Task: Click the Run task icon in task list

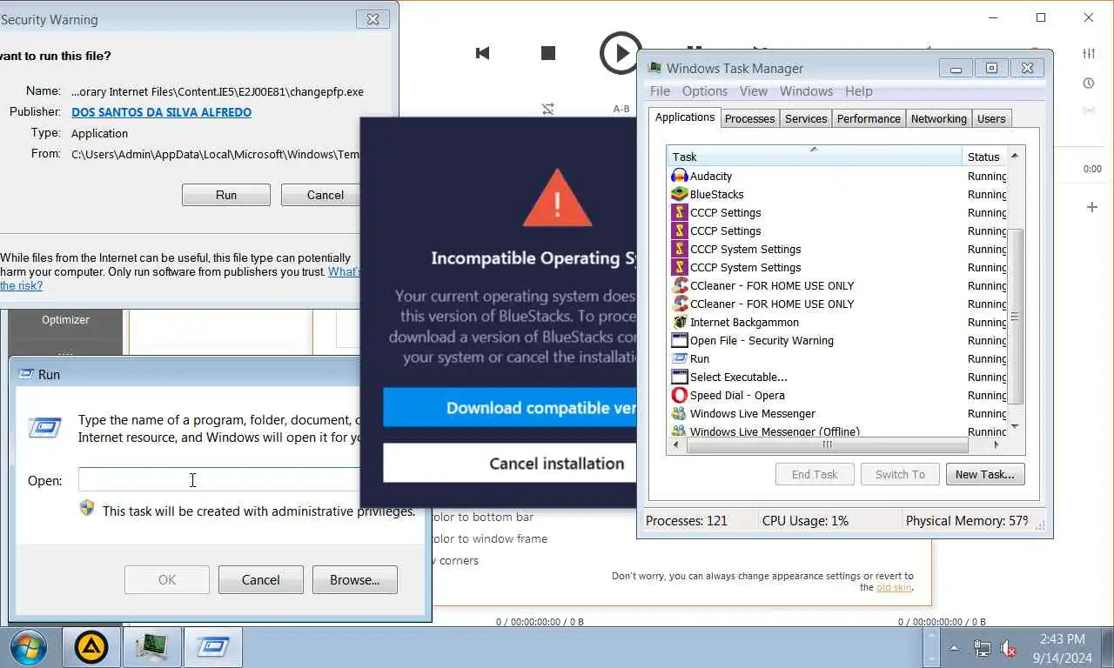Action: click(x=680, y=358)
